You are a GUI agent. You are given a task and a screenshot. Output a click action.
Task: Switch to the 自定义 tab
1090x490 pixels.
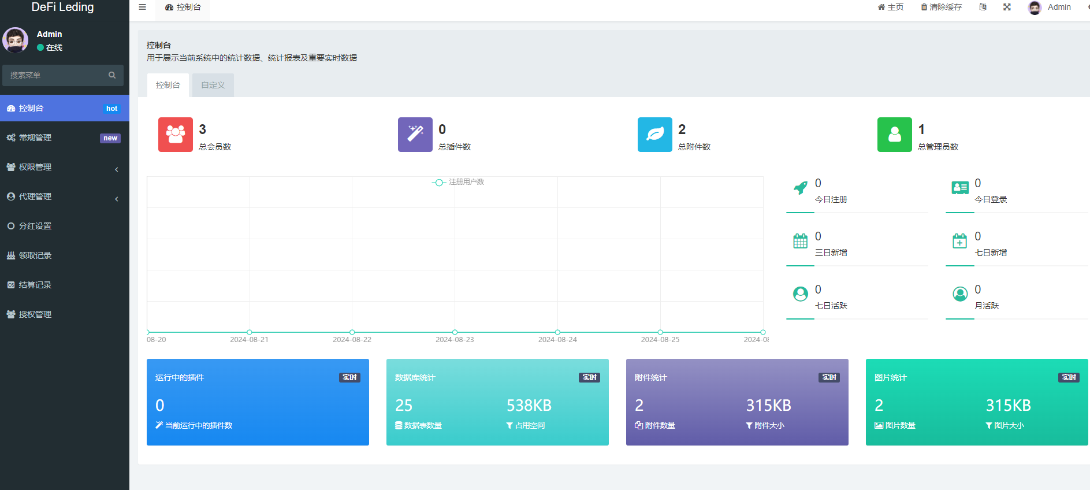[x=213, y=85]
